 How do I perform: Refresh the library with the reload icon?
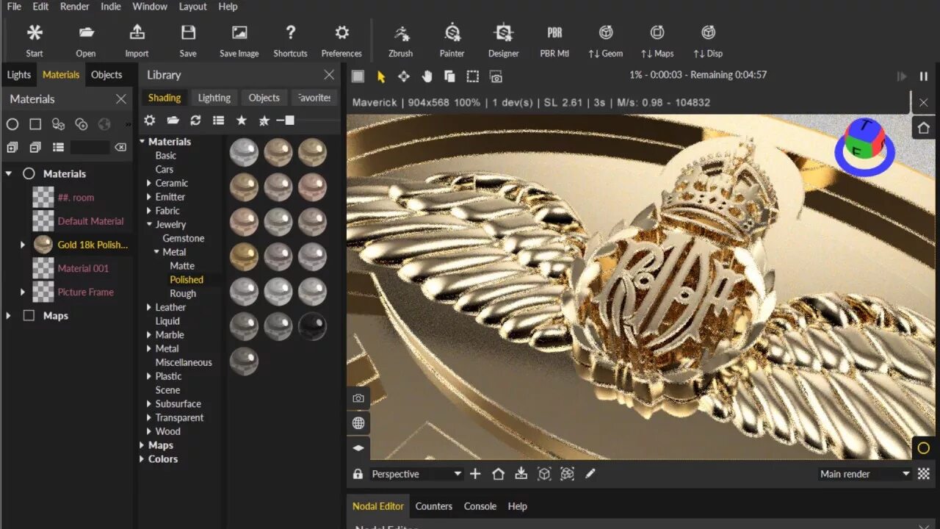[195, 120]
